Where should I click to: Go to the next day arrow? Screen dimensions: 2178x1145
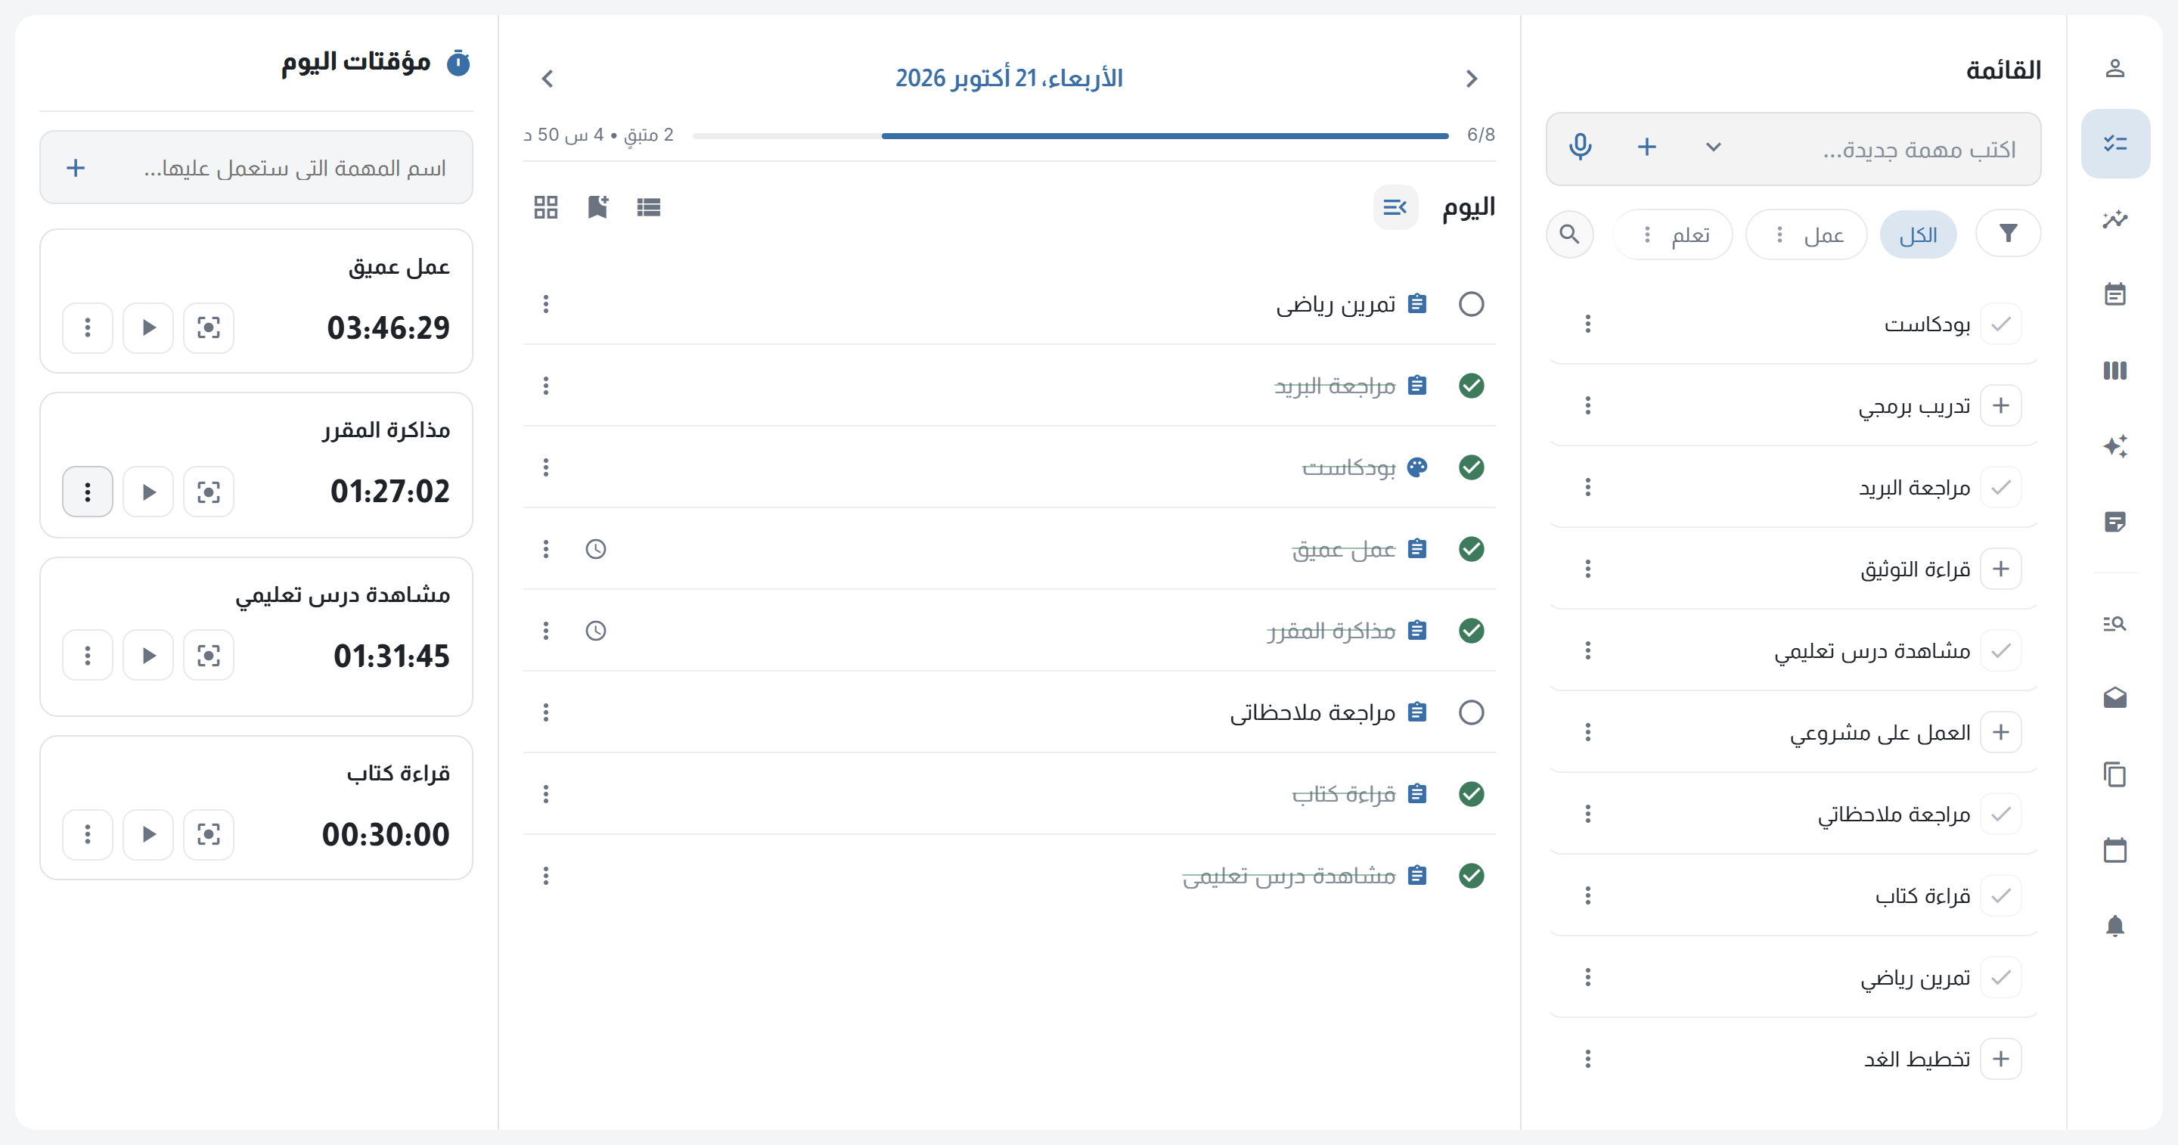tap(547, 79)
